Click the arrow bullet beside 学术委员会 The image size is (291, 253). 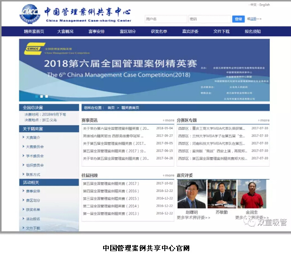(24, 156)
